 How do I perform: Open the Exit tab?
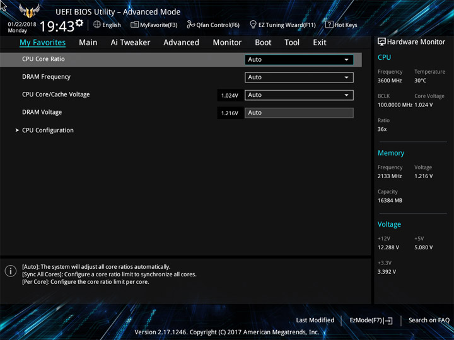(x=320, y=43)
